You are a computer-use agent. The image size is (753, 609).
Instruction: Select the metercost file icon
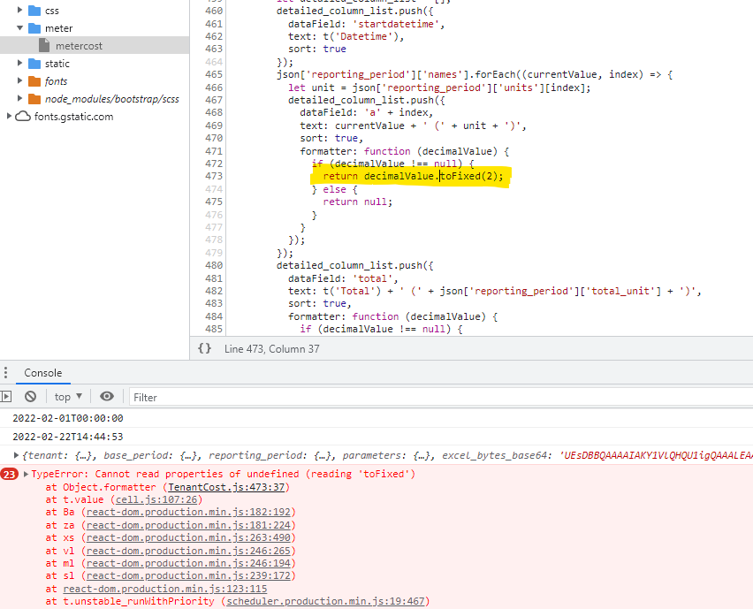coord(44,45)
